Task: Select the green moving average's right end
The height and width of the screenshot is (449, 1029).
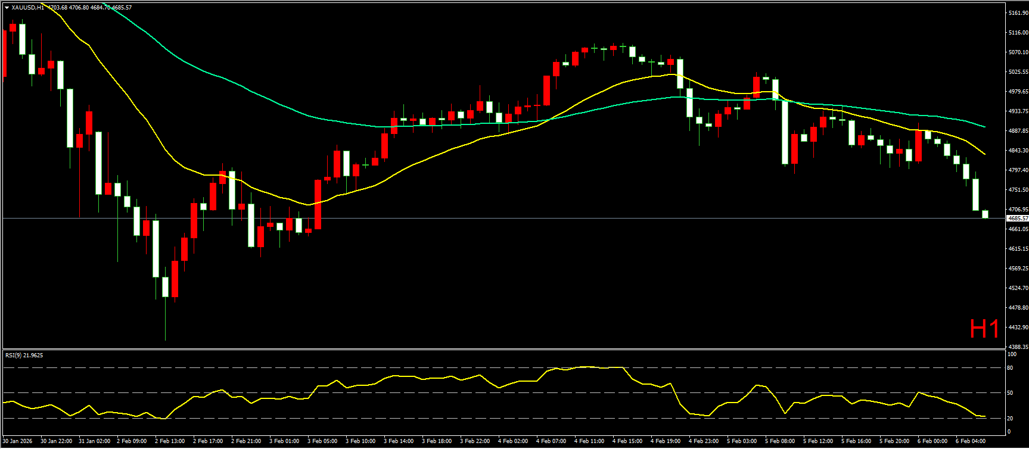Action: (x=984, y=127)
